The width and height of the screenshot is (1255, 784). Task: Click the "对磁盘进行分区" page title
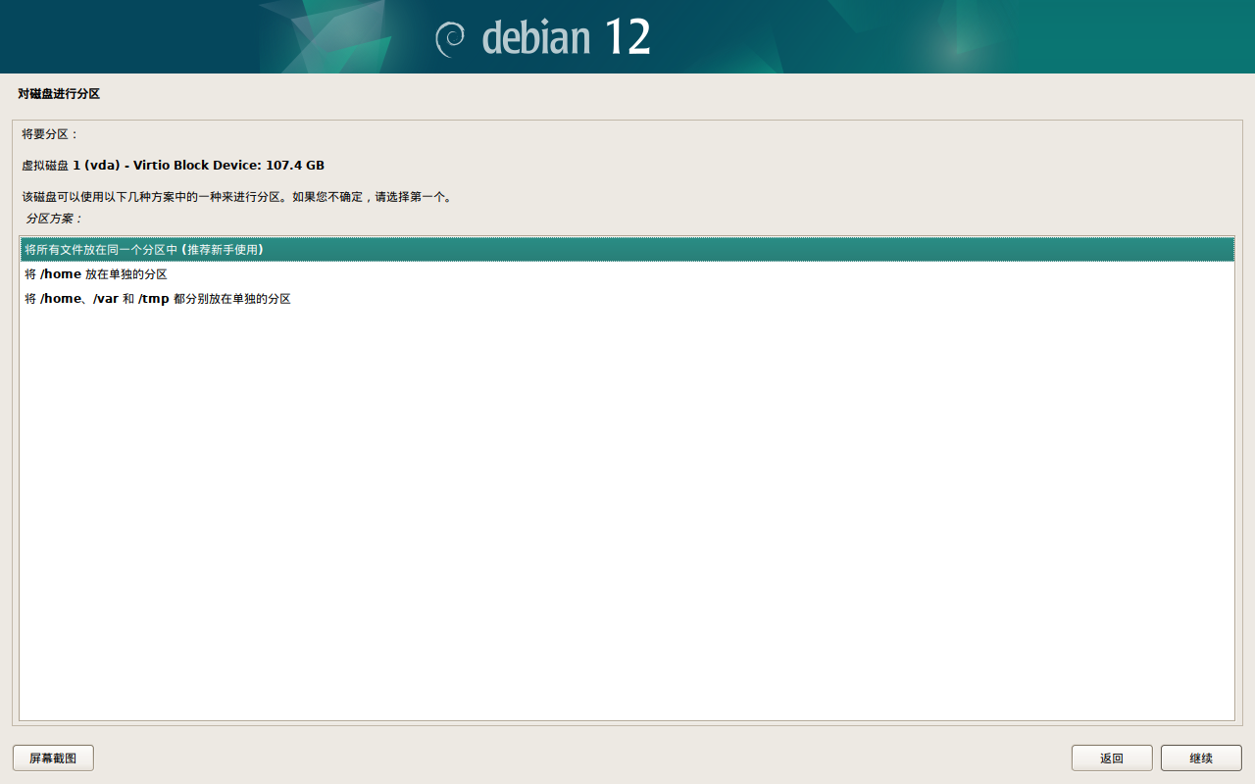click(59, 94)
